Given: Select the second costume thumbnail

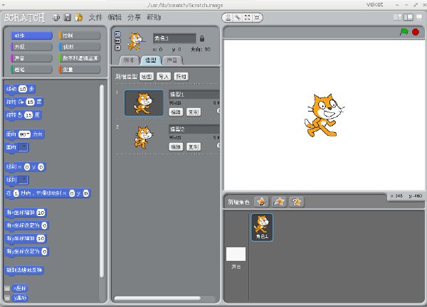Looking at the screenshot, I should point(144,138).
